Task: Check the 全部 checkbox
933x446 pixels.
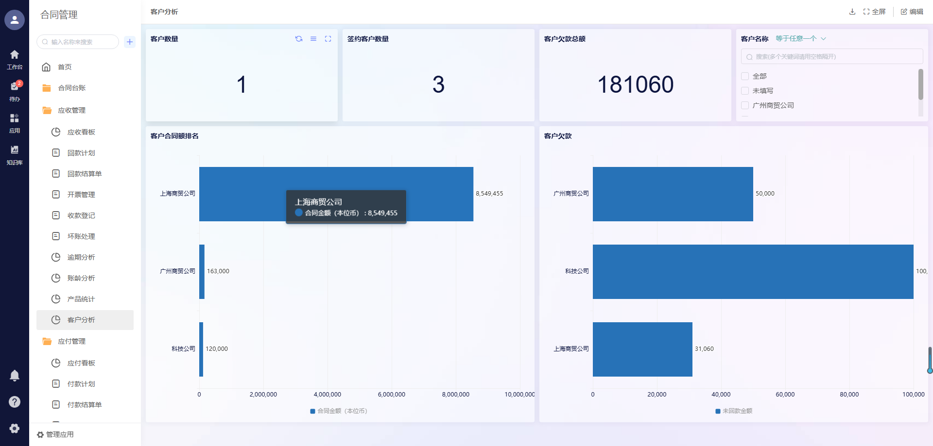Action: pos(745,76)
